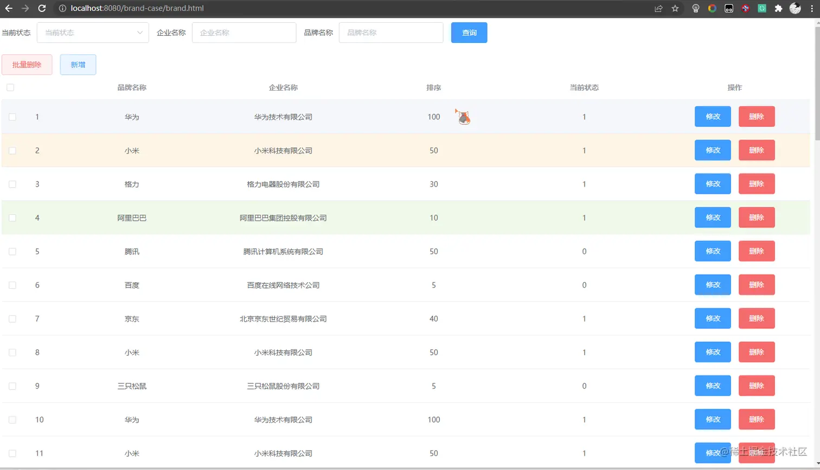Click 删除 for 格力 row

click(757, 184)
